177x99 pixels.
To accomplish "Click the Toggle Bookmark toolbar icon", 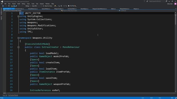I will tap(69, 6).
